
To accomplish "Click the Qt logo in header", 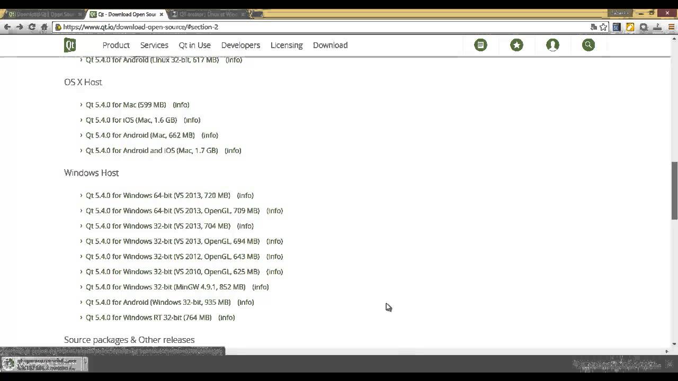I will pos(70,45).
